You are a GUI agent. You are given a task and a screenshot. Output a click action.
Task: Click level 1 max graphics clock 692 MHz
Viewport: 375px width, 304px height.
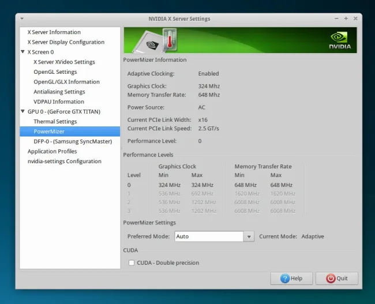(202, 193)
